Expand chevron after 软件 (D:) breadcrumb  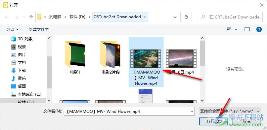point(89,17)
